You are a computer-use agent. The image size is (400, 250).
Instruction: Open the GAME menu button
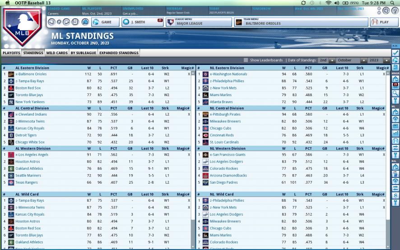point(106,22)
